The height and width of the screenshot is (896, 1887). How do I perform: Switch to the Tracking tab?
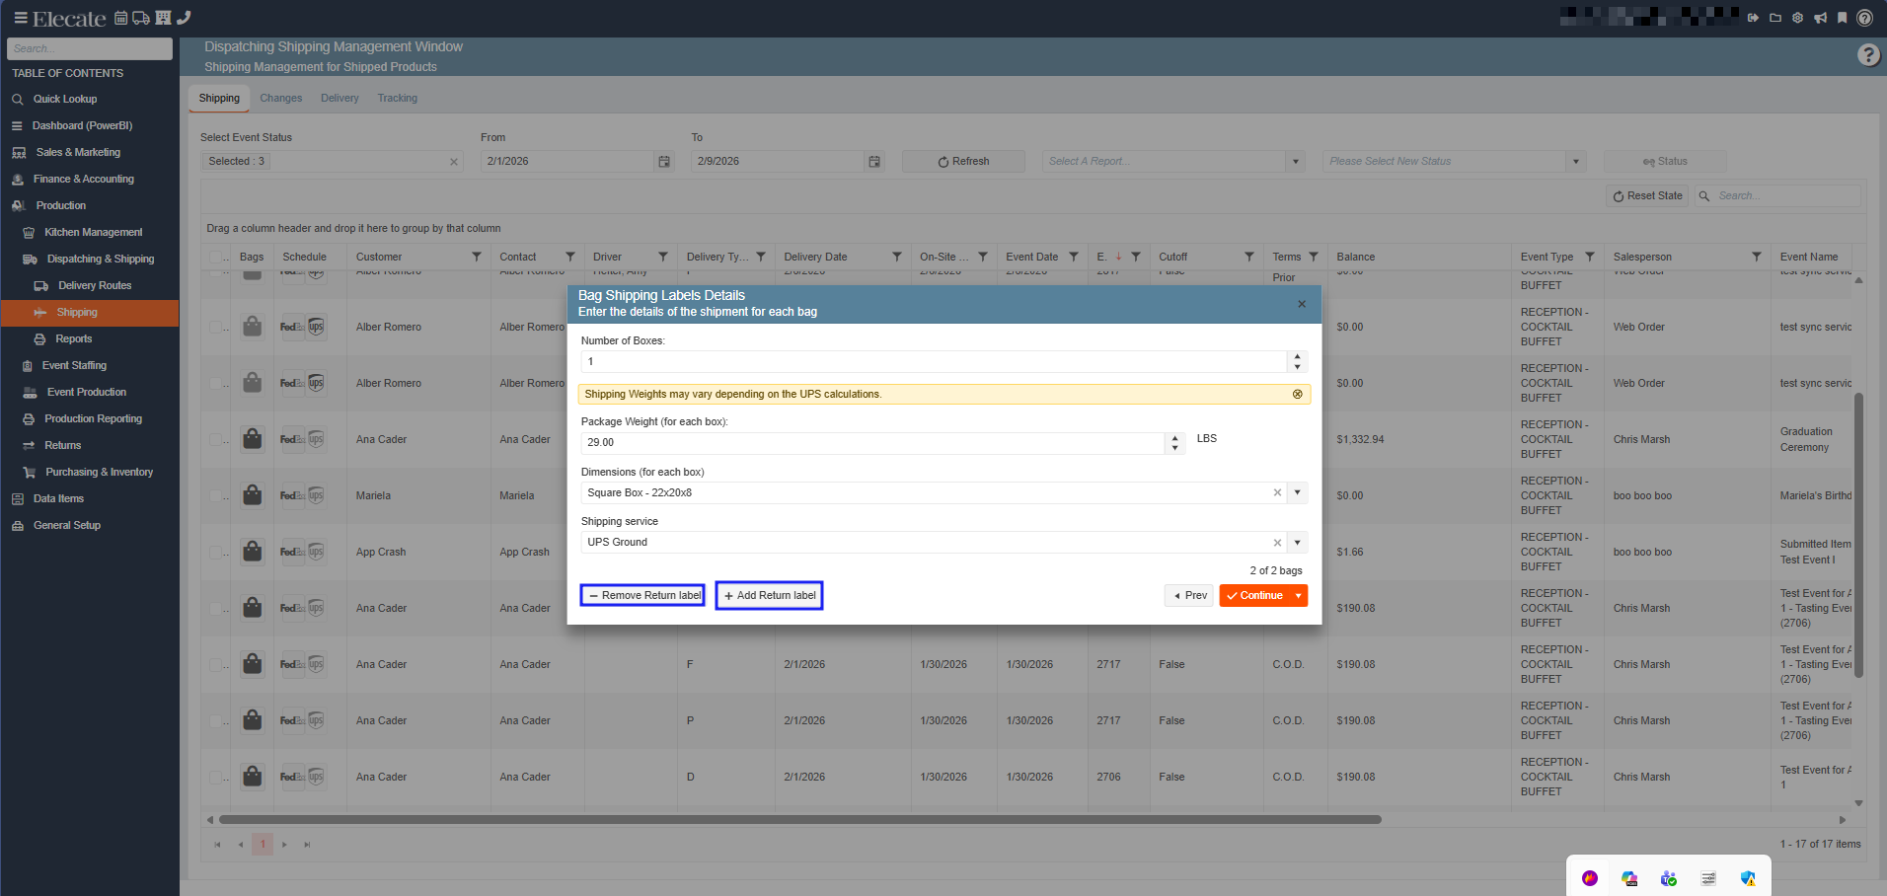[397, 98]
